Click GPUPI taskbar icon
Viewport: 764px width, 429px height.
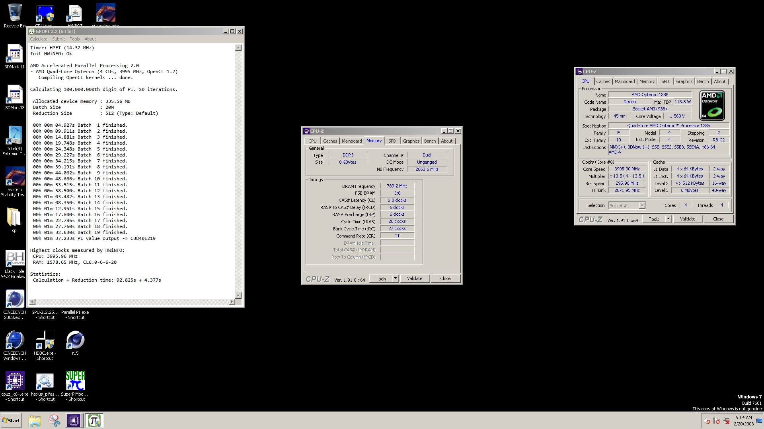(x=94, y=421)
